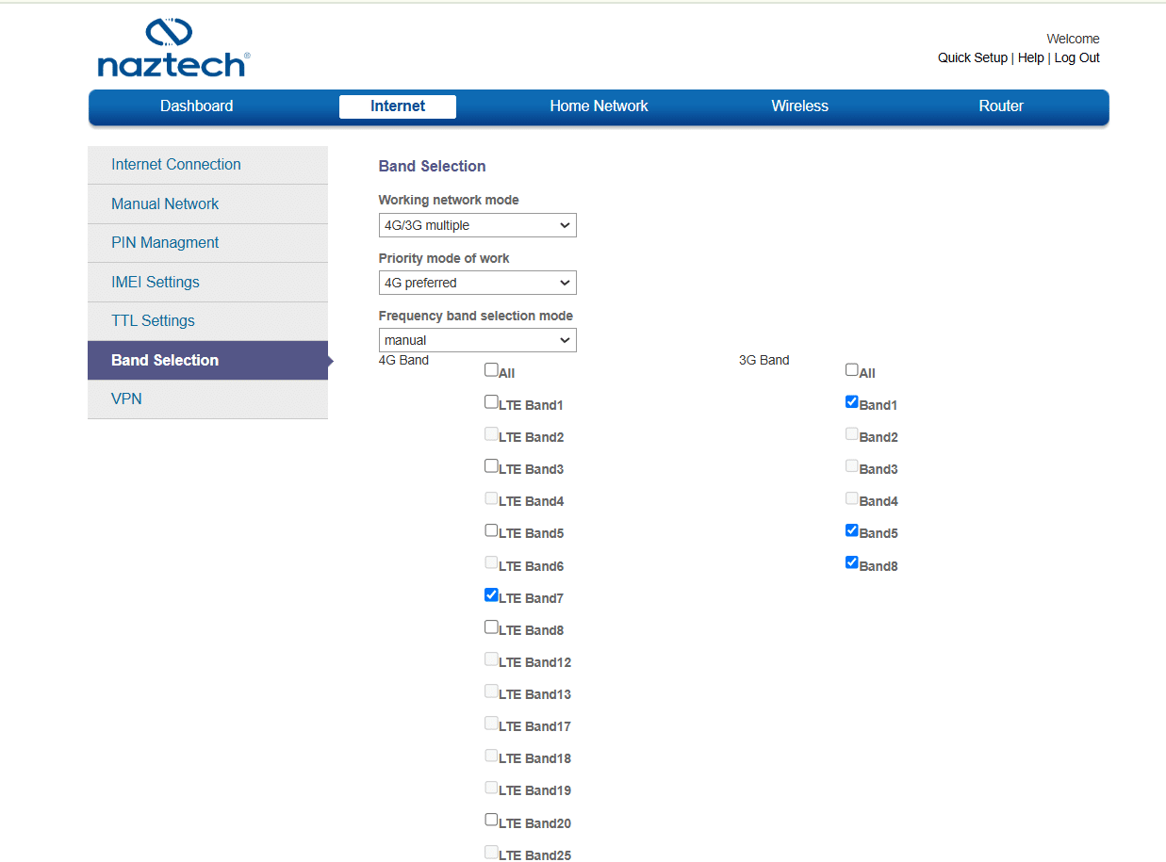
Task: Open the Working network mode dropdown
Action: (x=477, y=225)
